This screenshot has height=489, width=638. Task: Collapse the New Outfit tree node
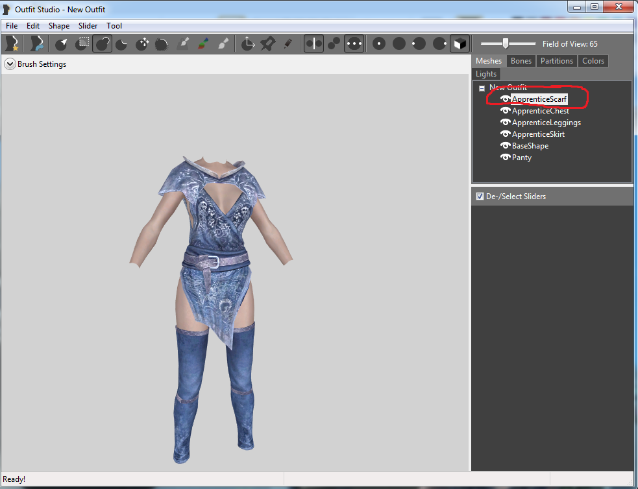pos(482,88)
